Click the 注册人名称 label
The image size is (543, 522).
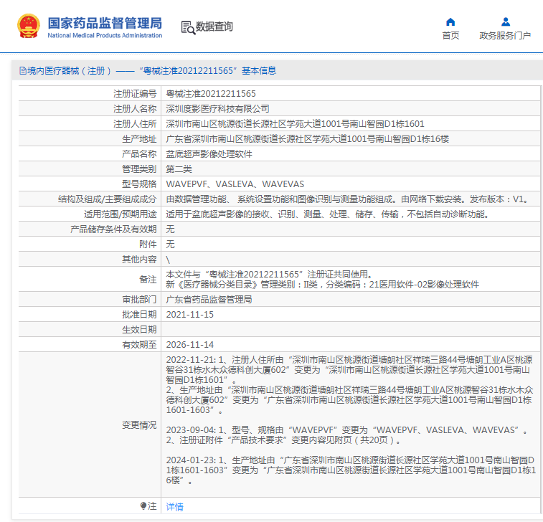(135, 109)
